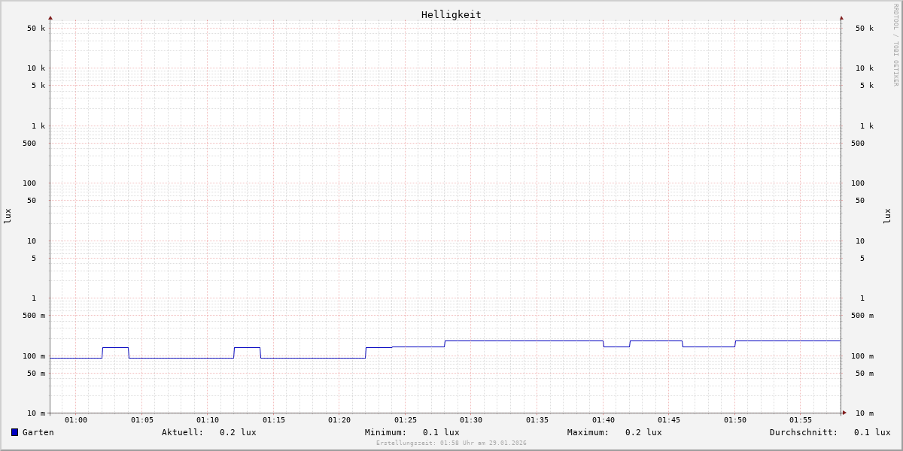903x451 pixels.
Task: Click the red arrow atop the left y-axis
Action: point(50,17)
